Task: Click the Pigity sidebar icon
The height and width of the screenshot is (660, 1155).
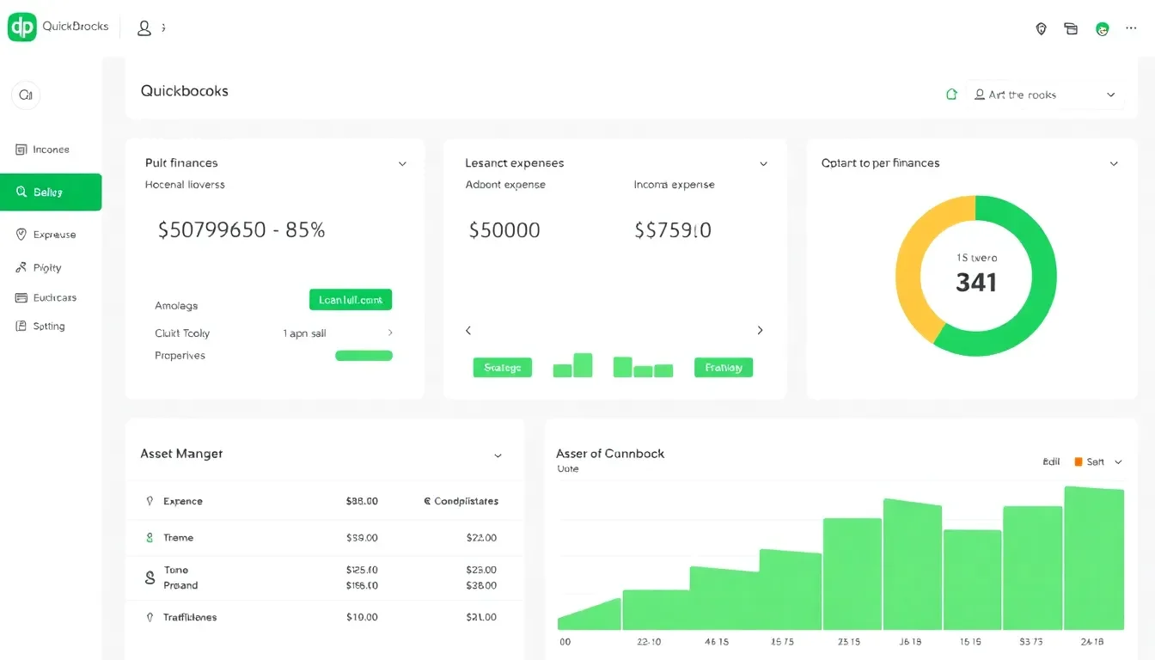Action: point(45,267)
